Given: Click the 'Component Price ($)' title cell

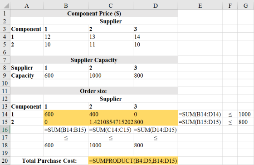Looking at the screenshot, I should click(x=94, y=13).
